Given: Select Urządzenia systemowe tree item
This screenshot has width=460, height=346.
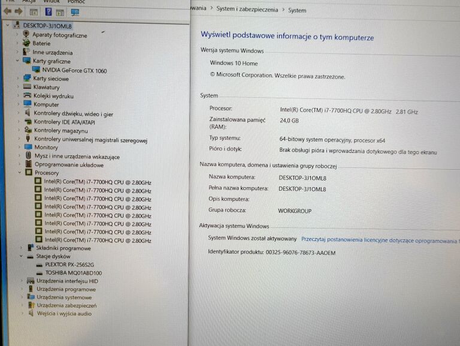Looking at the screenshot, I should (64, 297).
